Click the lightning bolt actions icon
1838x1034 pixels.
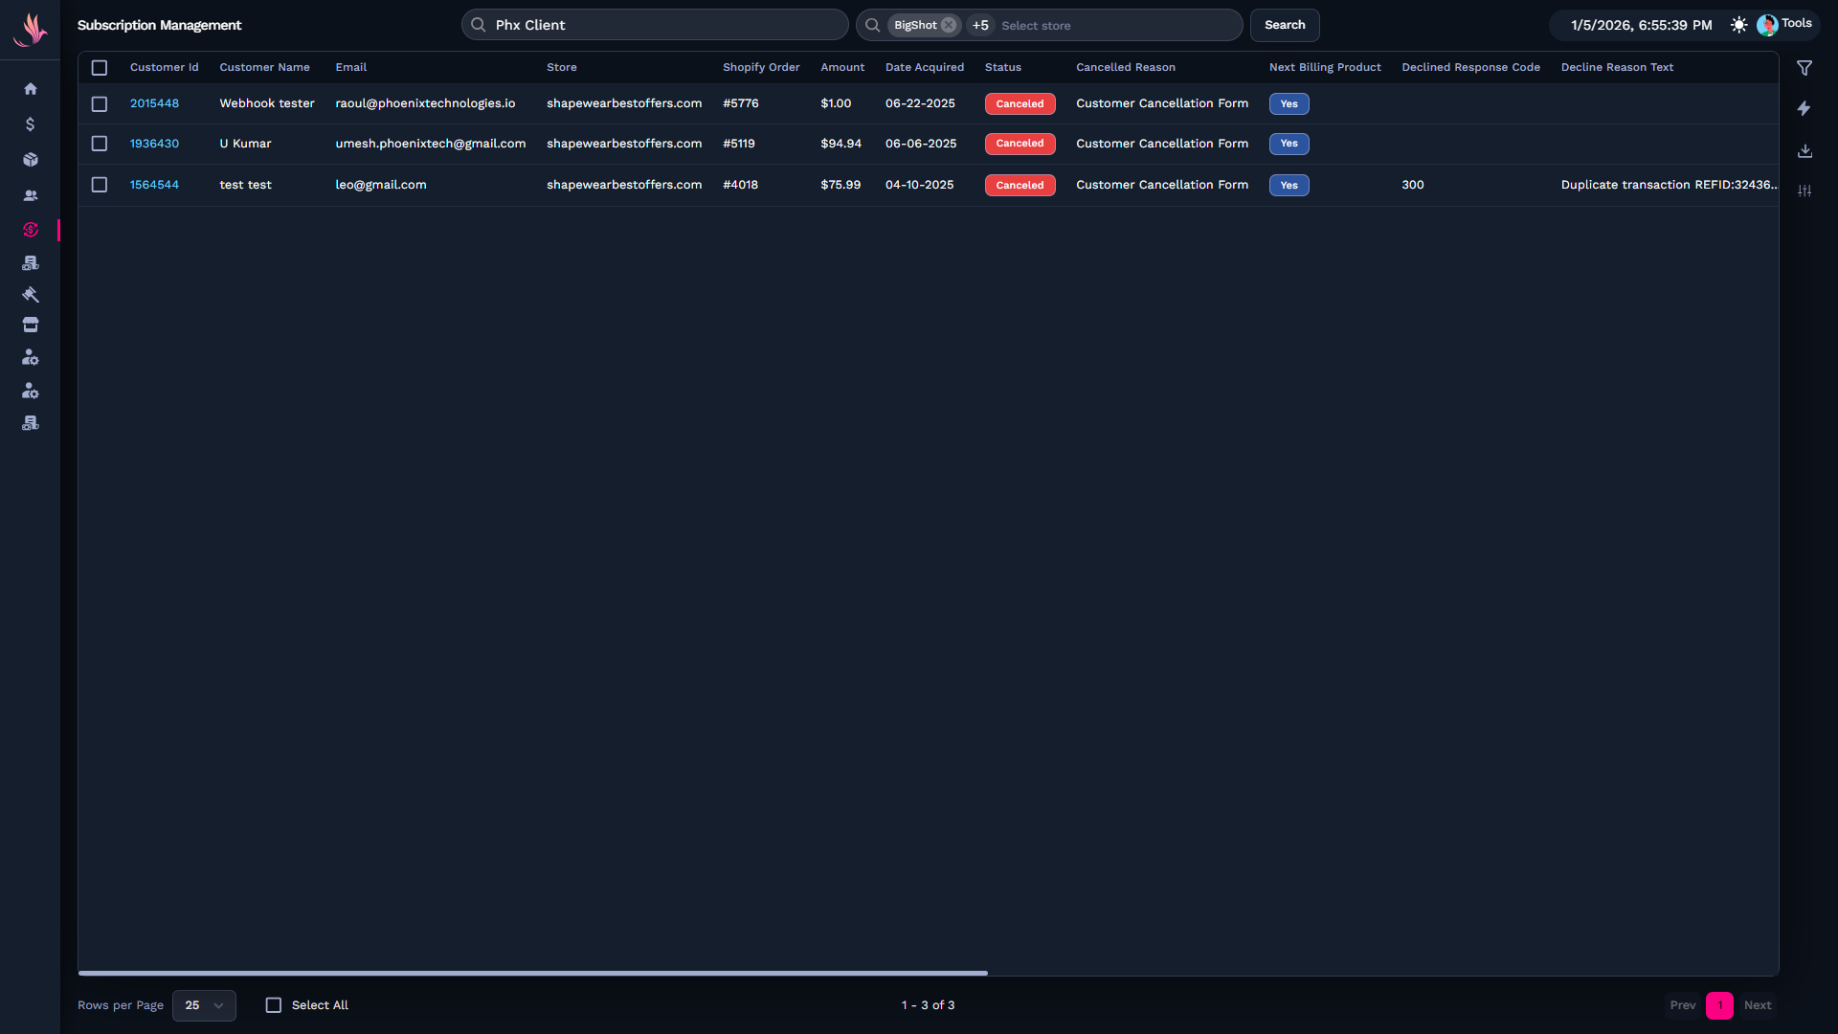pyautogui.click(x=1804, y=109)
